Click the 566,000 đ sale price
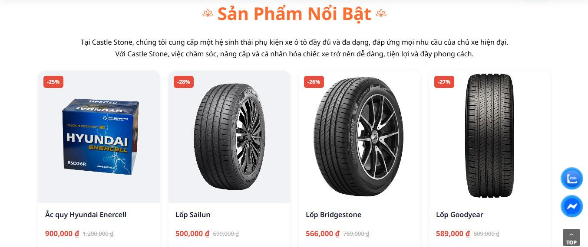This screenshot has height=247, width=588. (x=323, y=234)
